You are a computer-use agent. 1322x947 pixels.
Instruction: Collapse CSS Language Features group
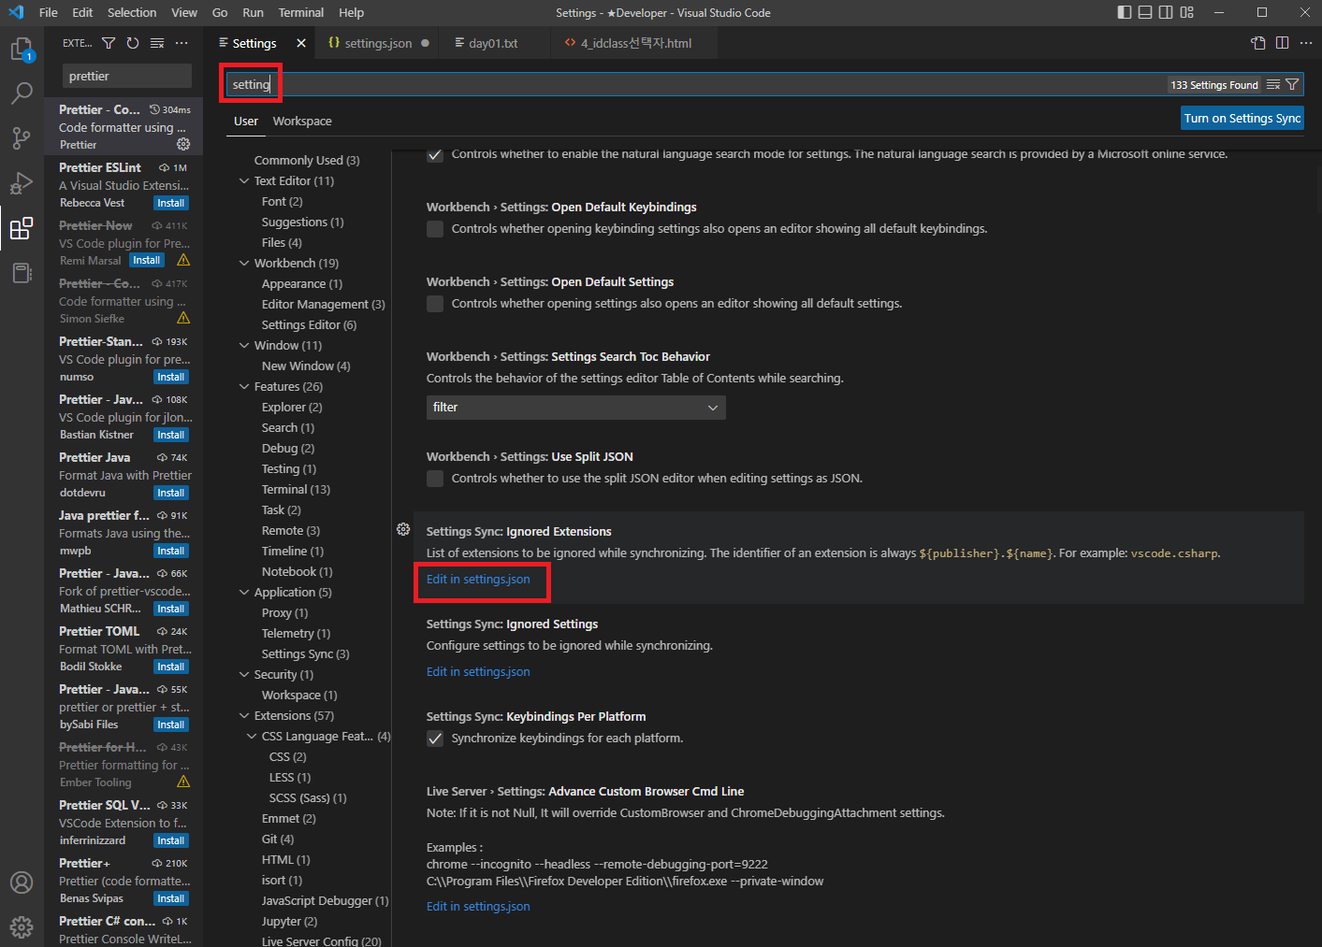(252, 737)
